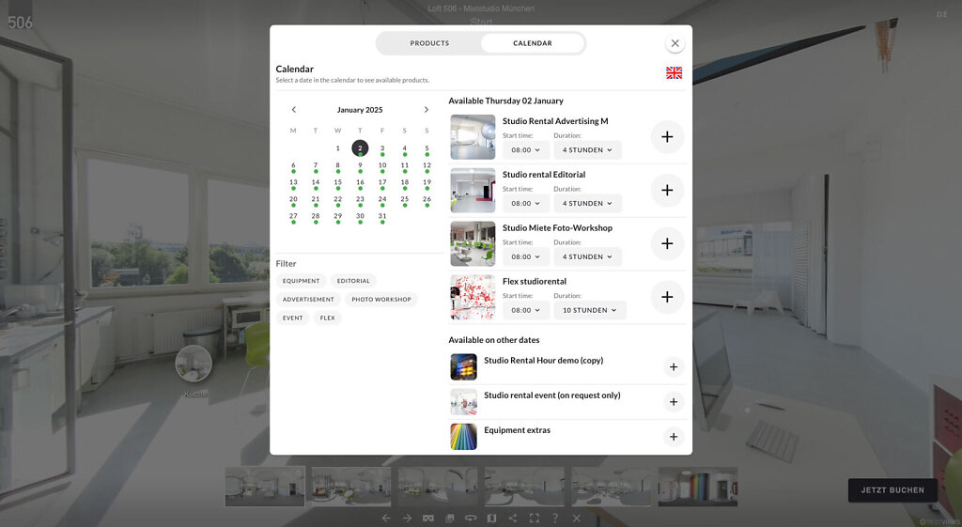Screen dimensions: 962x527
Task: Switch language via UK flag icon
Action: point(674,73)
